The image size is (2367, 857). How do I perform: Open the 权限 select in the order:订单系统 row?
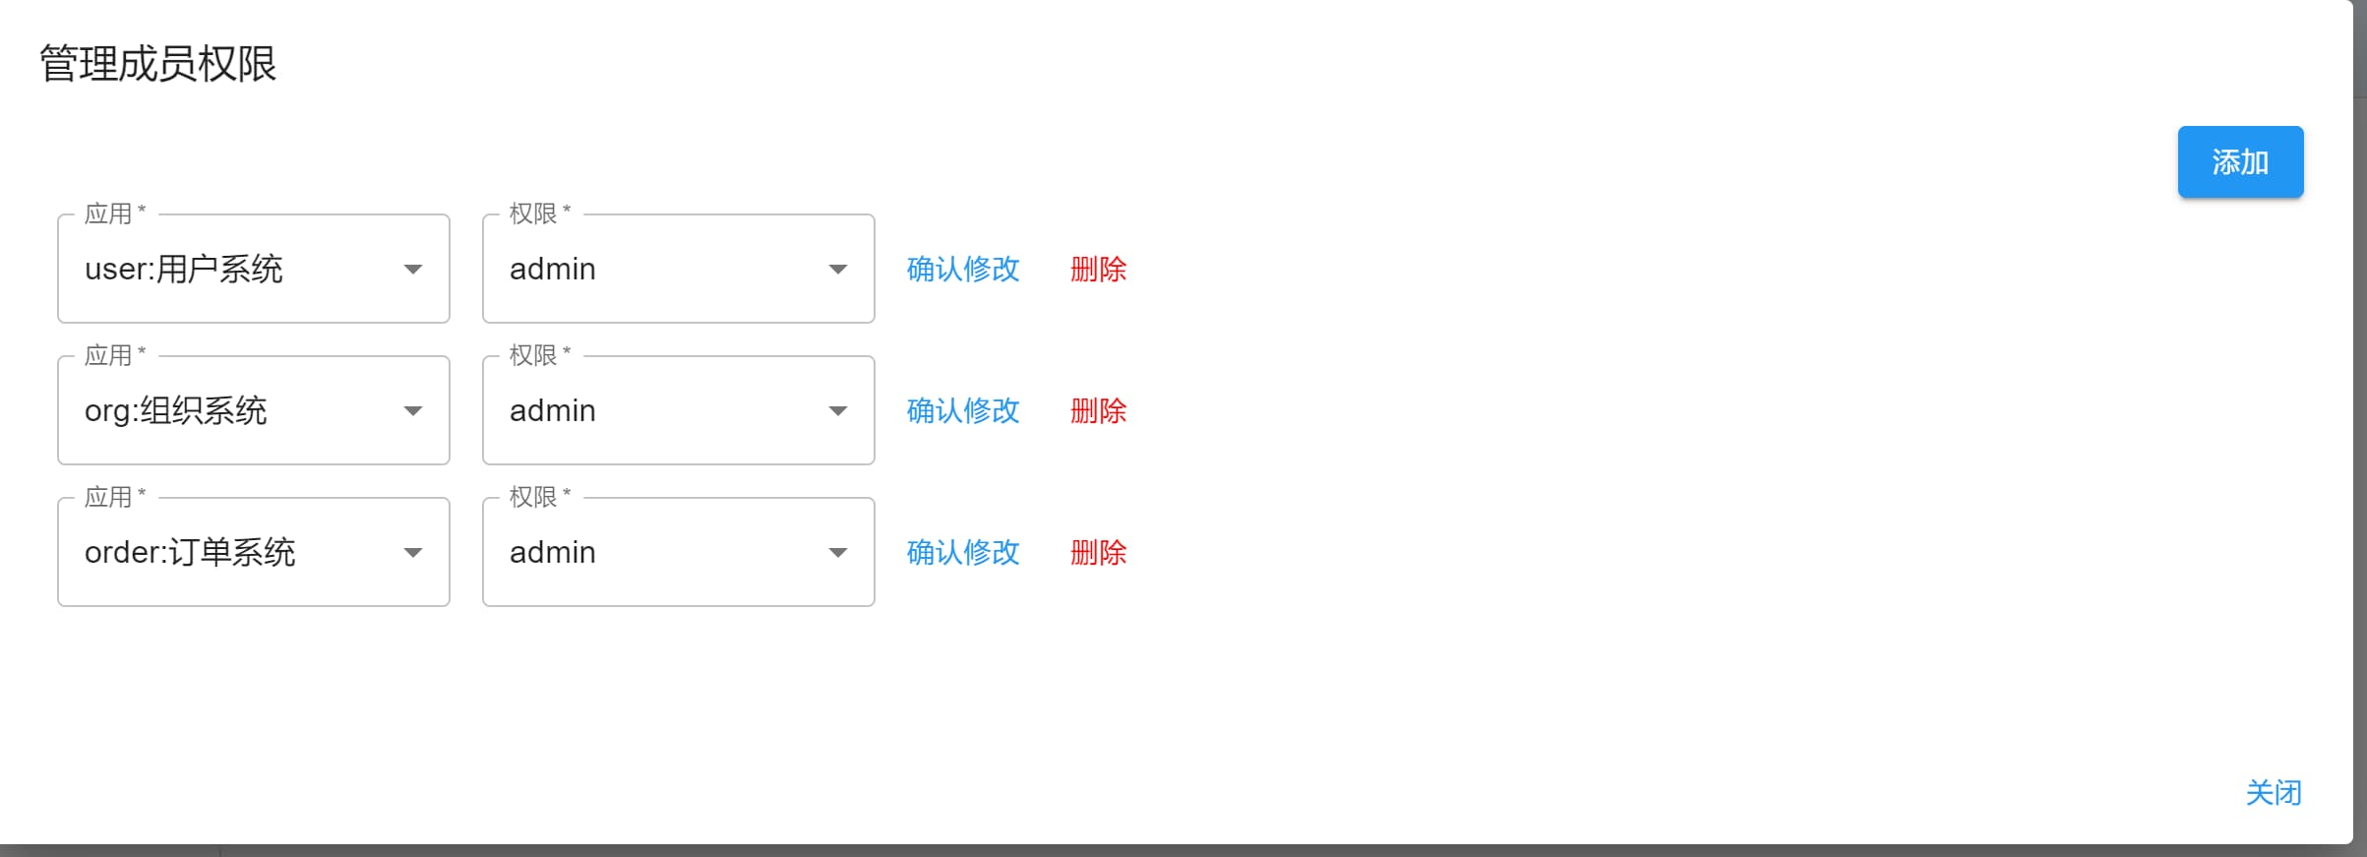[679, 552]
